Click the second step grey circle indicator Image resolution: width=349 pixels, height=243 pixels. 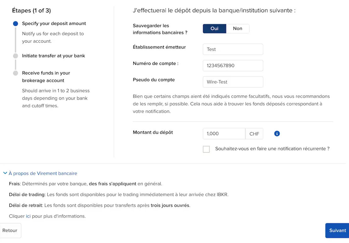(x=15, y=56)
